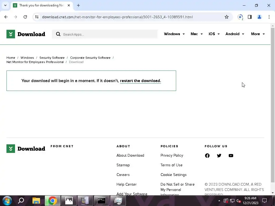This screenshot has width=275, height=206.
Task: Open Help Center footer link
Action: [x=126, y=184]
